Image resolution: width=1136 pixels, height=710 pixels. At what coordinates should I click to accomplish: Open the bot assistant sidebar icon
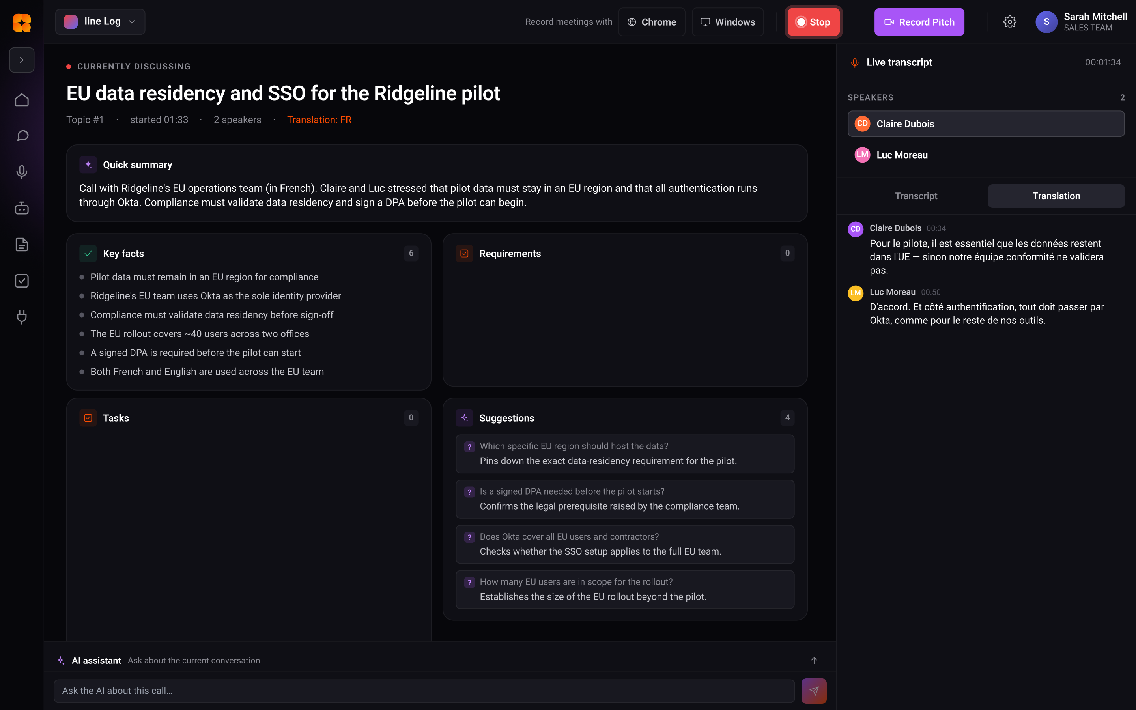pos(22,208)
